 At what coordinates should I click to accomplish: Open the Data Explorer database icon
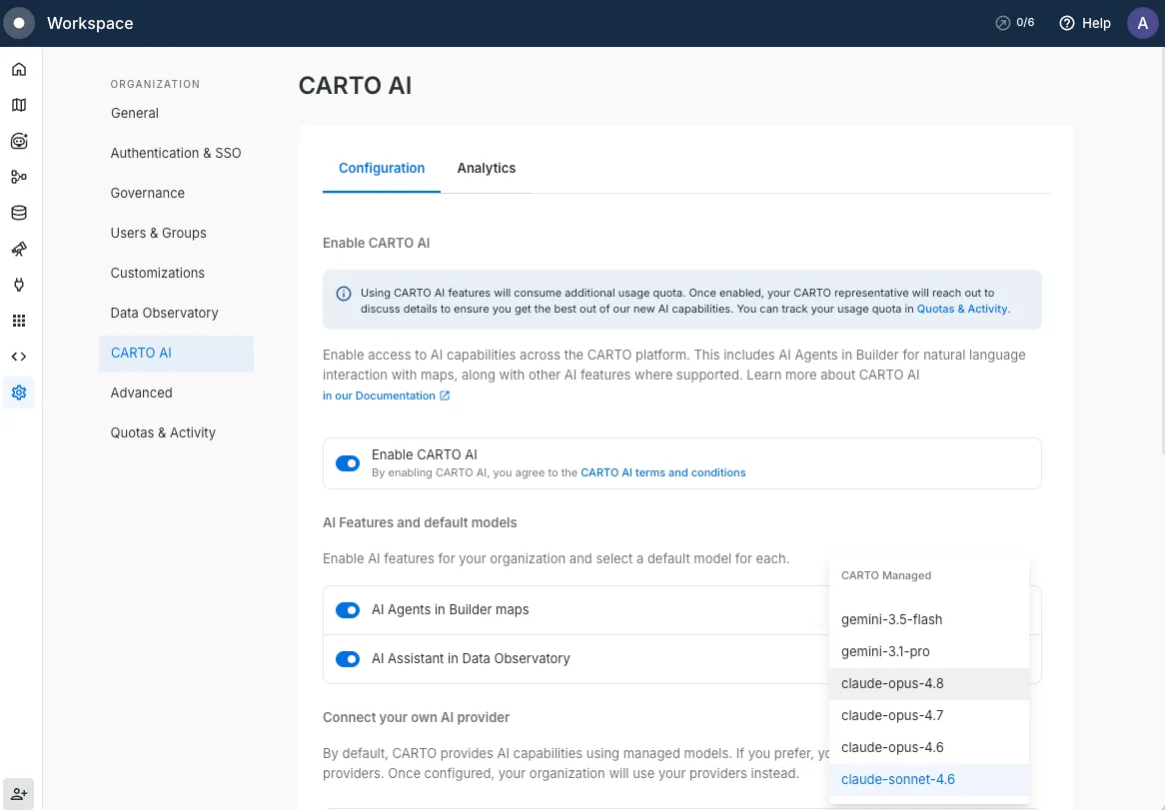tap(19, 213)
